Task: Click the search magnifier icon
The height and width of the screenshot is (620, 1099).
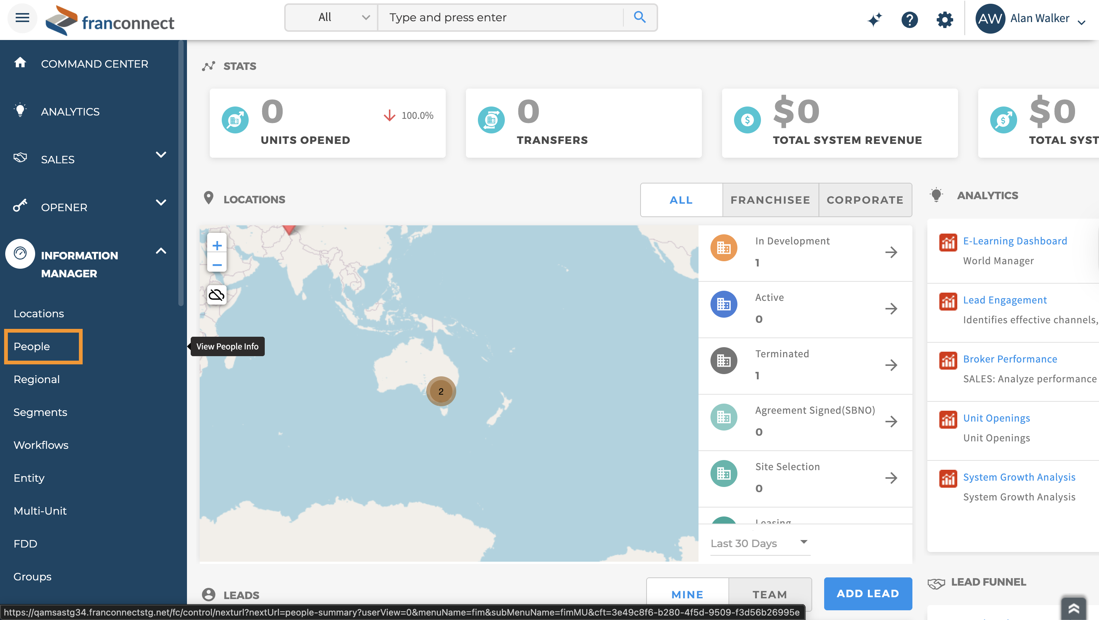Action: pos(639,18)
